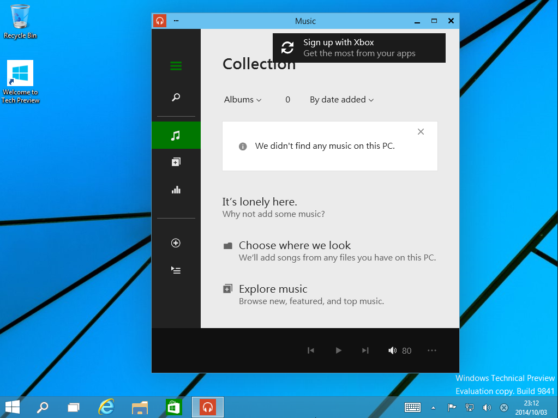558x418 pixels.
Task: Minimize the Music window
Action: [417, 21]
